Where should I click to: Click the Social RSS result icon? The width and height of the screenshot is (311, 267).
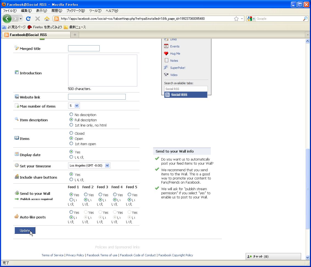167,95
